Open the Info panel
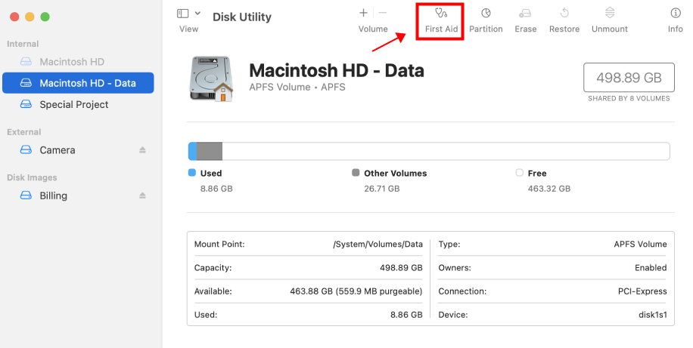 [x=675, y=14]
